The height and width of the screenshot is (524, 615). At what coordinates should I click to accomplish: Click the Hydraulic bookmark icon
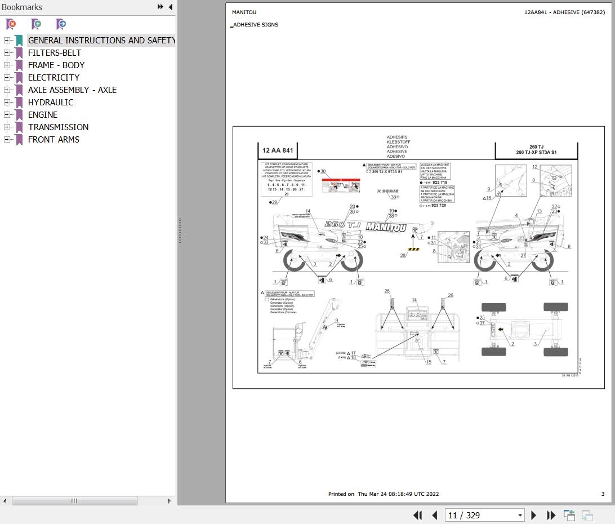click(x=19, y=103)
